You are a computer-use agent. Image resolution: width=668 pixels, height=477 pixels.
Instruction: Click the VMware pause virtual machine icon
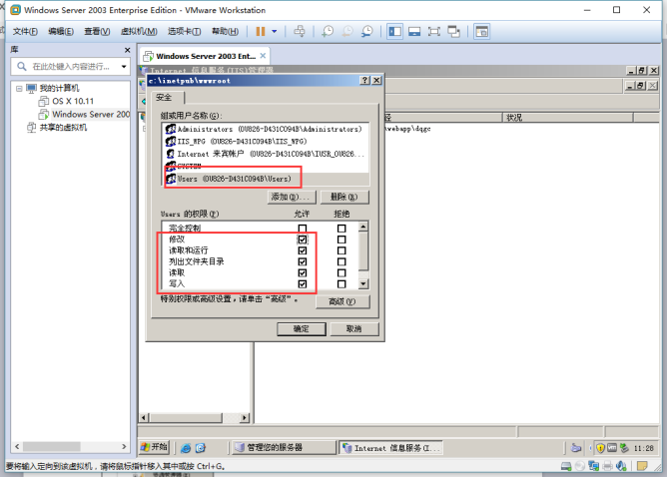tap(260, 31)
